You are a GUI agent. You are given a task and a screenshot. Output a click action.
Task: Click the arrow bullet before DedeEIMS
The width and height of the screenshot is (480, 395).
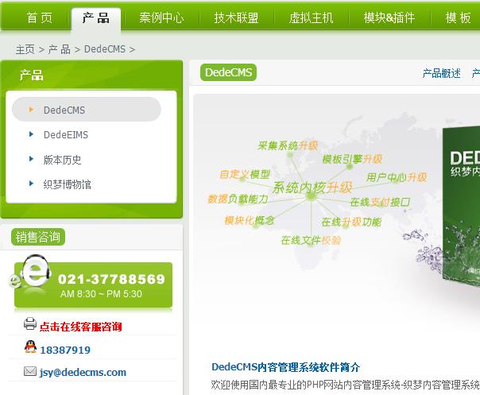[x=31, y=134]
